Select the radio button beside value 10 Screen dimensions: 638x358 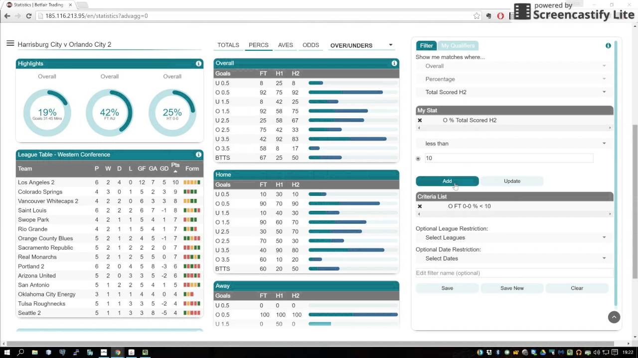[418, 159]
